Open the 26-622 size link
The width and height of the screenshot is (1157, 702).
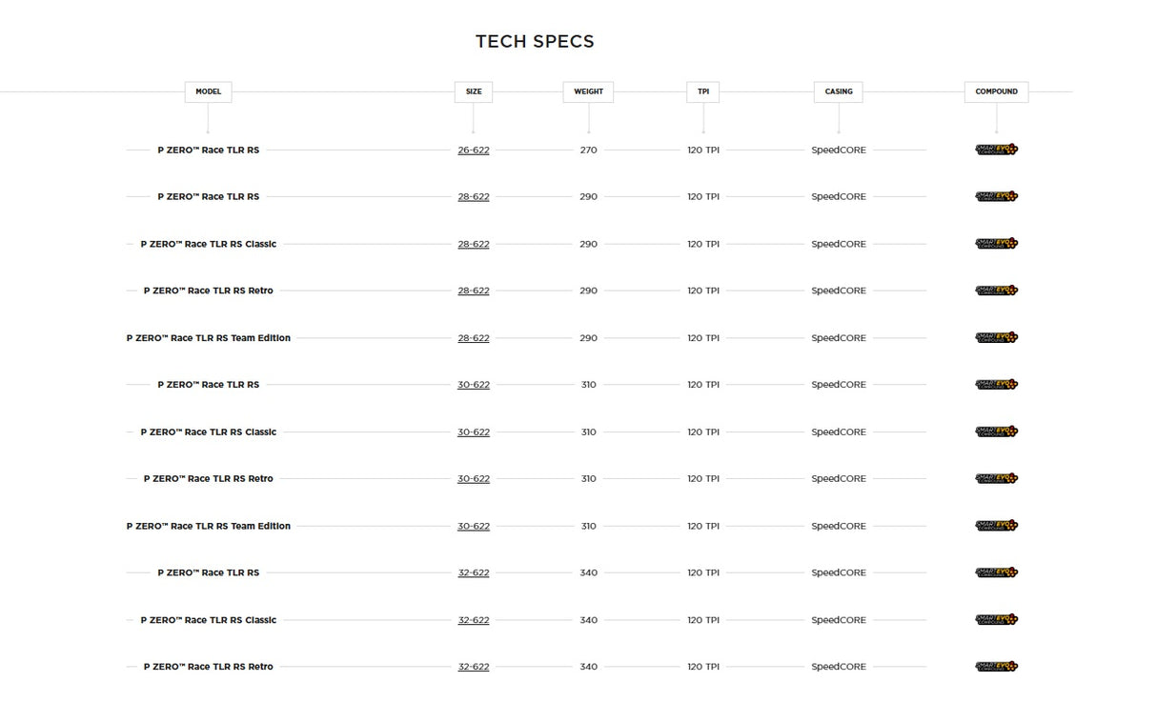[x=474, y=150]
